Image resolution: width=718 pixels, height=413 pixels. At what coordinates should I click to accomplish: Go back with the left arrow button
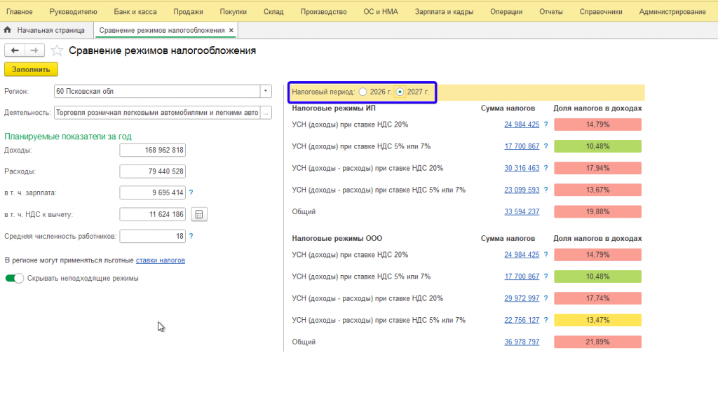(x=15, y=50)
